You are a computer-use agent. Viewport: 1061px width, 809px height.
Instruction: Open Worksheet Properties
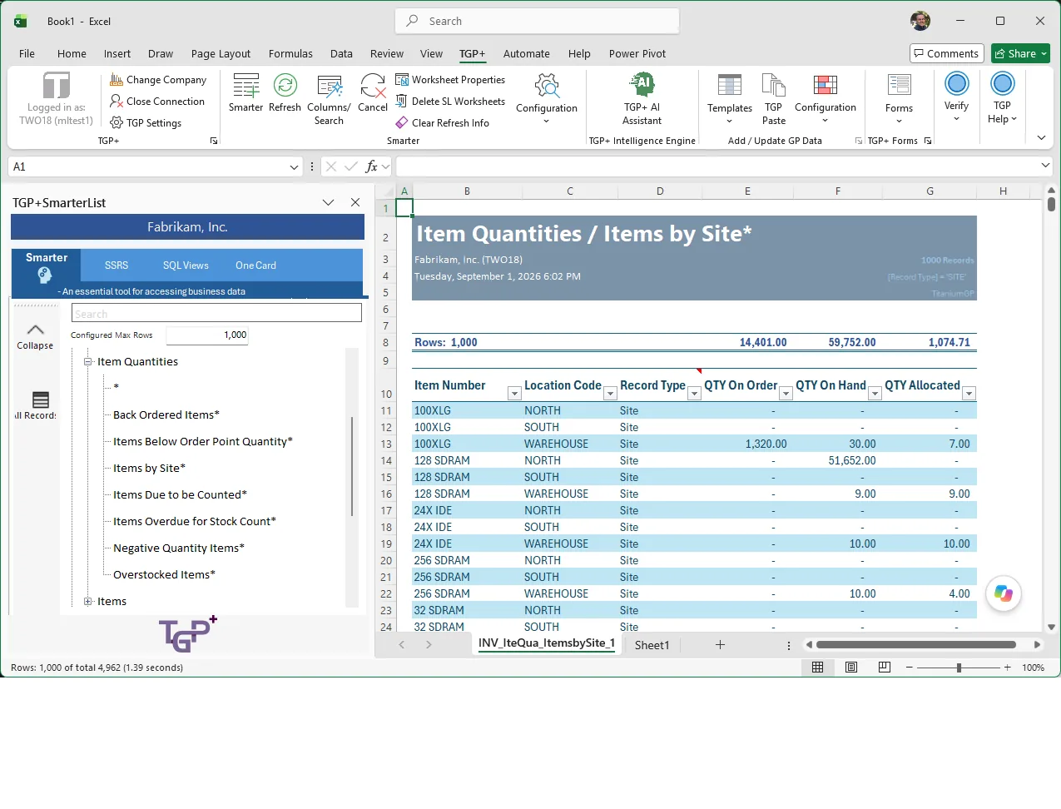[x=450, y=80]
